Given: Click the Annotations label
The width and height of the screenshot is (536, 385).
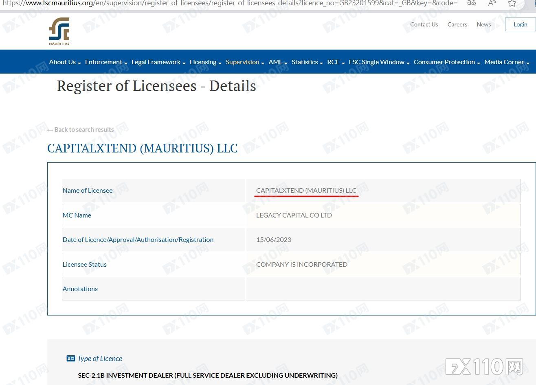Looking at the screenshot, I should pyautogui.click(x=80, y=289).
